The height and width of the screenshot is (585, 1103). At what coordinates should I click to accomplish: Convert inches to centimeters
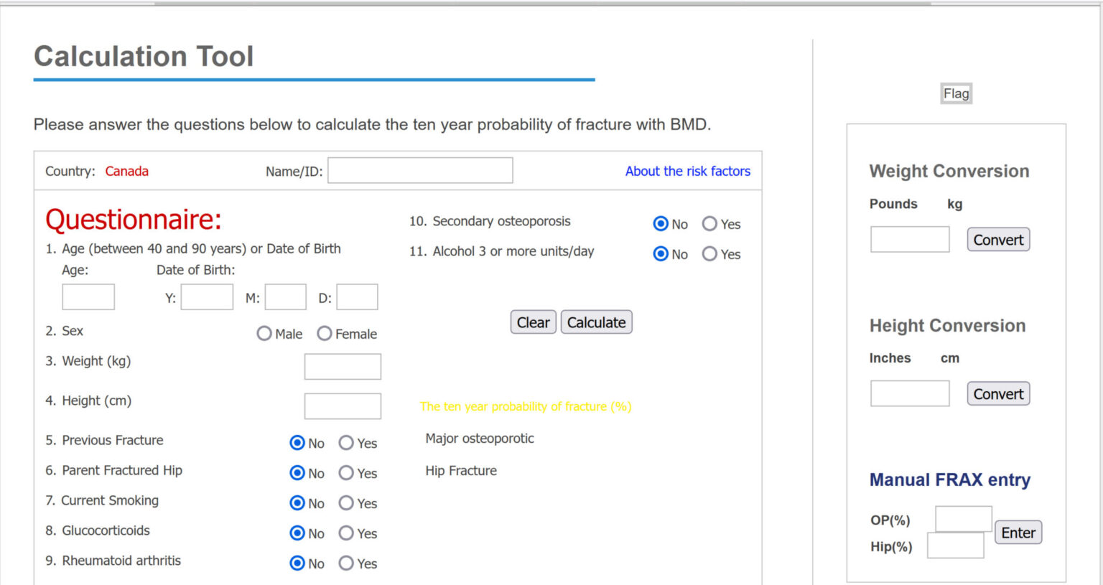[998, 393]
